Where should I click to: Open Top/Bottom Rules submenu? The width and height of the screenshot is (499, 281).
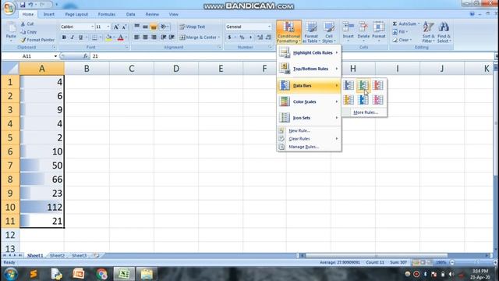pos(309,69)
